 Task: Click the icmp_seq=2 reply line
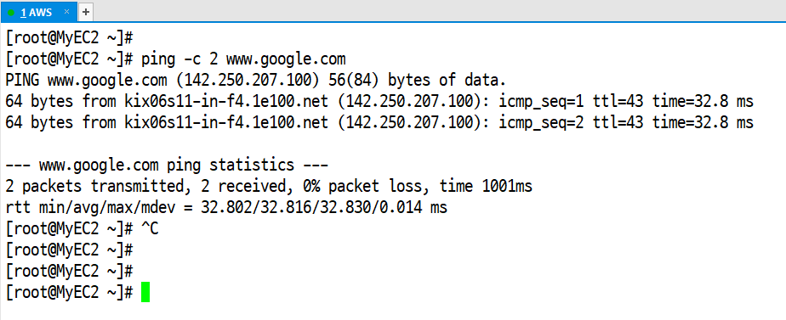click(379, 122)
